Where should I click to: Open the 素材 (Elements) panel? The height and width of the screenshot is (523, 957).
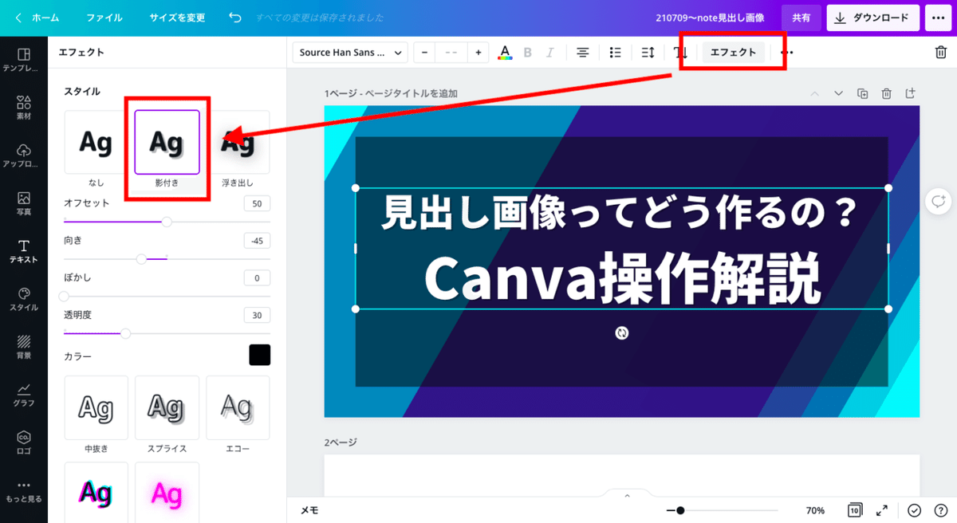[24, 105]
